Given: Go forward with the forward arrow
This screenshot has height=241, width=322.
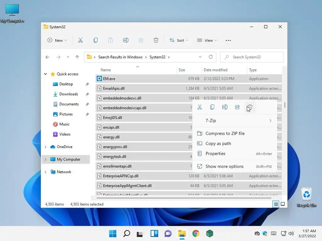Looking at the screenshot, I should point(58,57).
